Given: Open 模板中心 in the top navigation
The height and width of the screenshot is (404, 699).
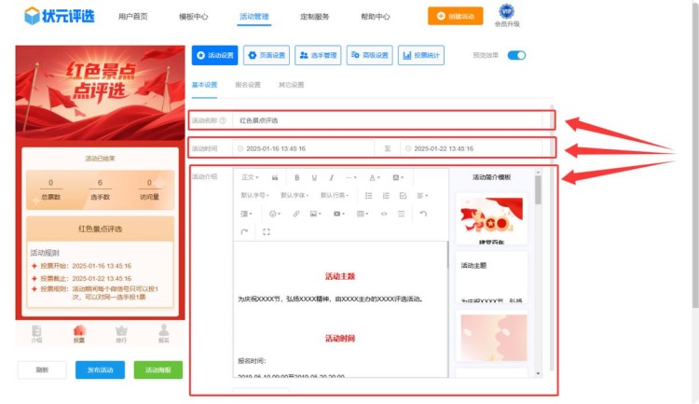Looking at the screenshot, I should tap(193, 17).
